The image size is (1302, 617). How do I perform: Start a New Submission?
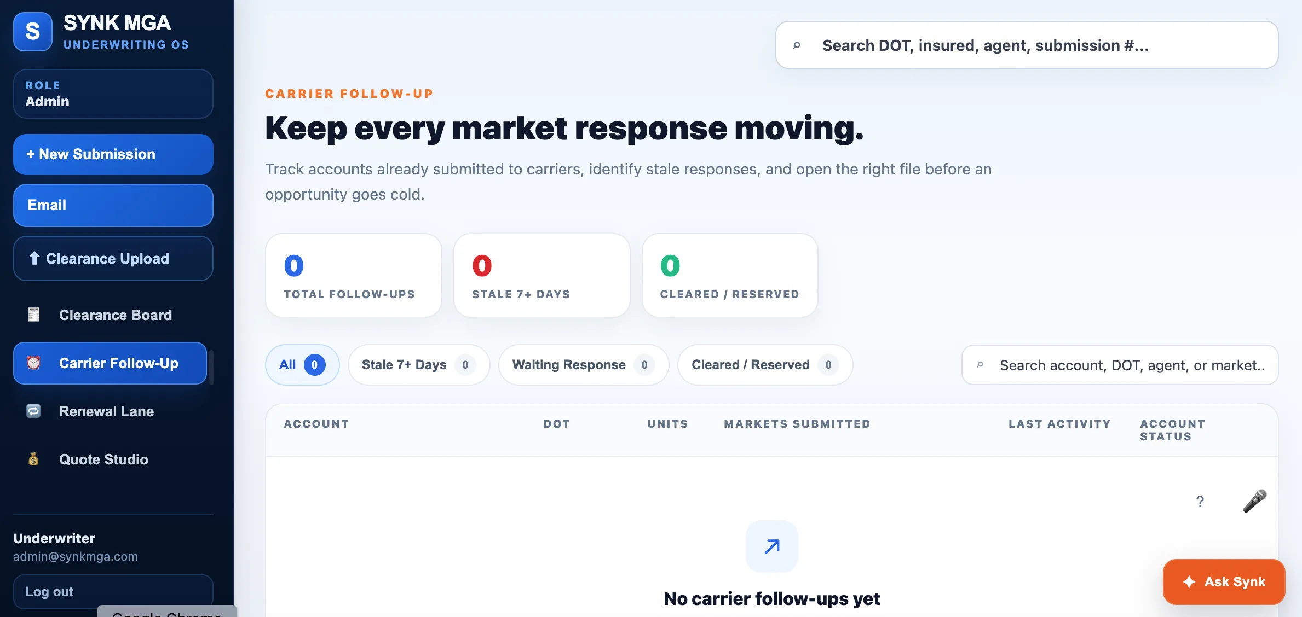click(x=113, y=155)
